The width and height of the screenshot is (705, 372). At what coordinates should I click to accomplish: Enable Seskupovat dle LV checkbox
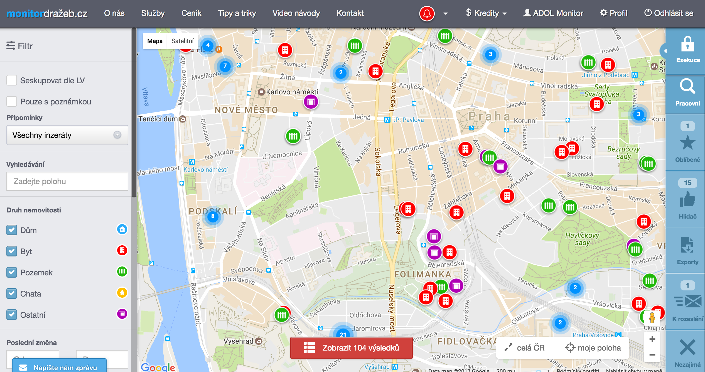[x=12, y=80]
